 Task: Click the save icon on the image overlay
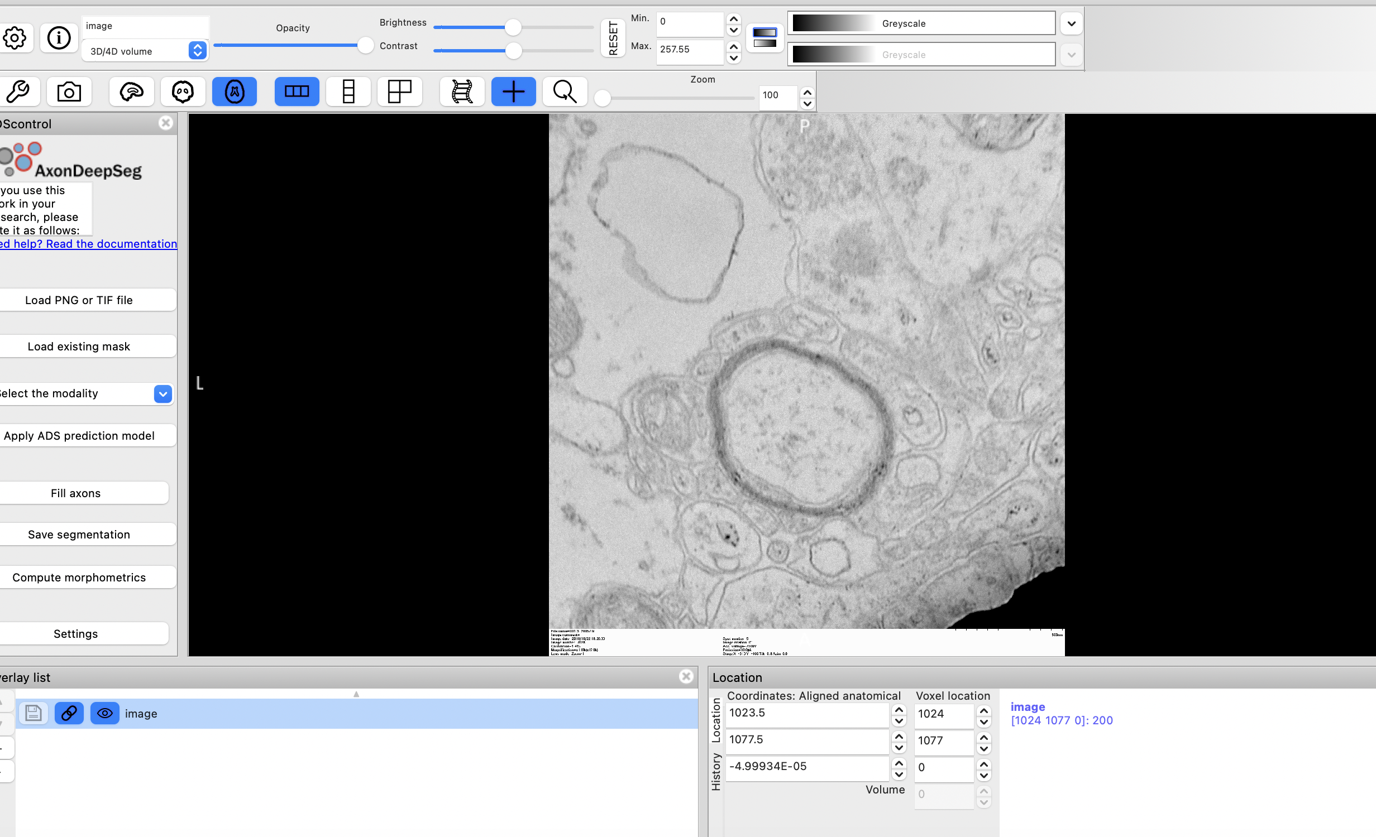tap(33, 713)
